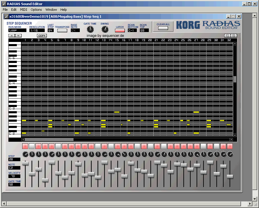Open the MIDI menu
The height and width of the screenshot is (208, 259).
[x=24, y=10]
